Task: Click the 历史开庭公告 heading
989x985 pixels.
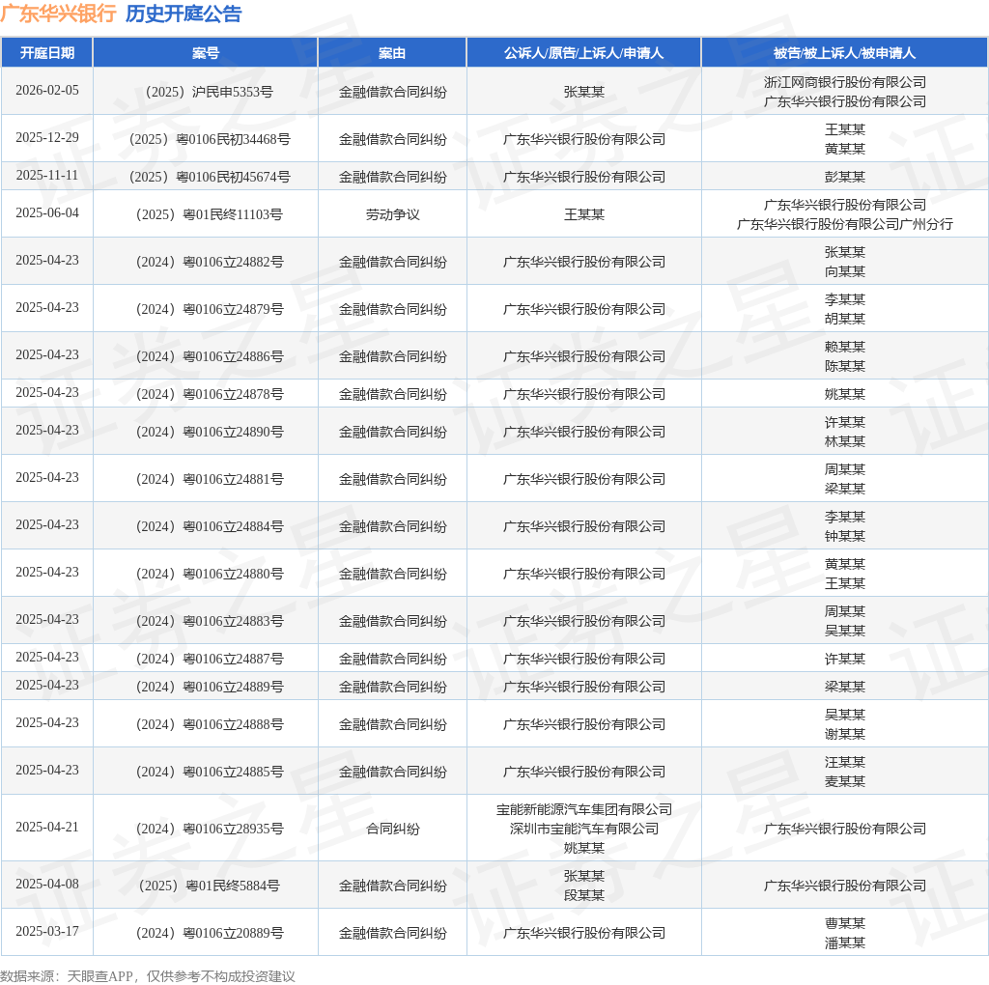Action: point(184,14)
